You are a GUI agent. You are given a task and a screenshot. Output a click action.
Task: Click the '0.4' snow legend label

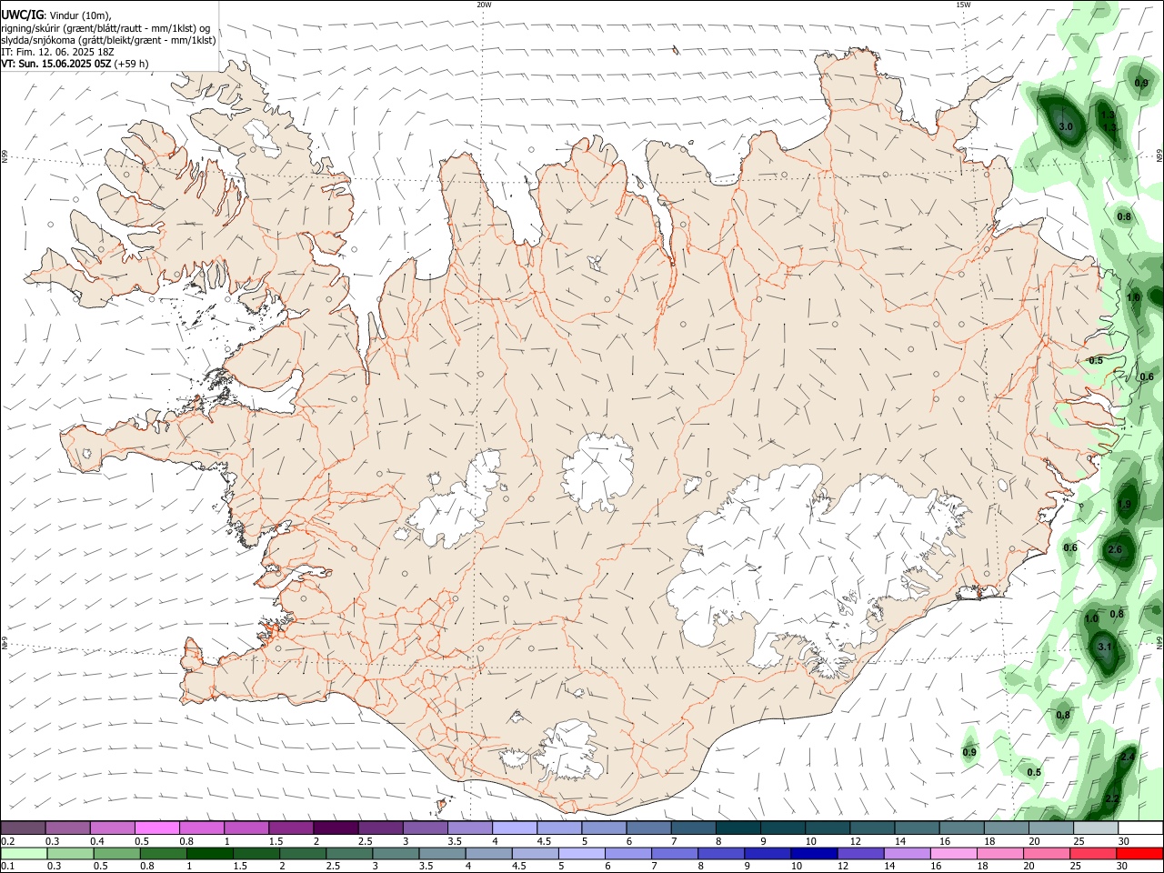(x=97, y=842)
